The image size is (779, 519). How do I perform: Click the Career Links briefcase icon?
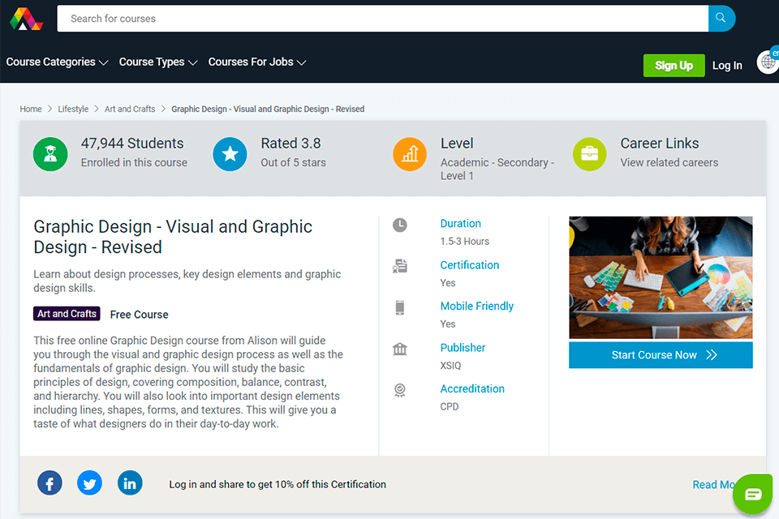click(589, 154)
